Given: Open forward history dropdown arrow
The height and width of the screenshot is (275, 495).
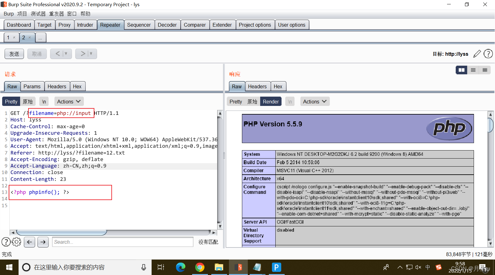Looking at the screenshot, I should [91, 54].
